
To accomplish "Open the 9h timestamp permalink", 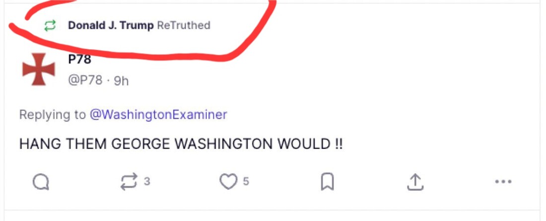I will 121,80.
